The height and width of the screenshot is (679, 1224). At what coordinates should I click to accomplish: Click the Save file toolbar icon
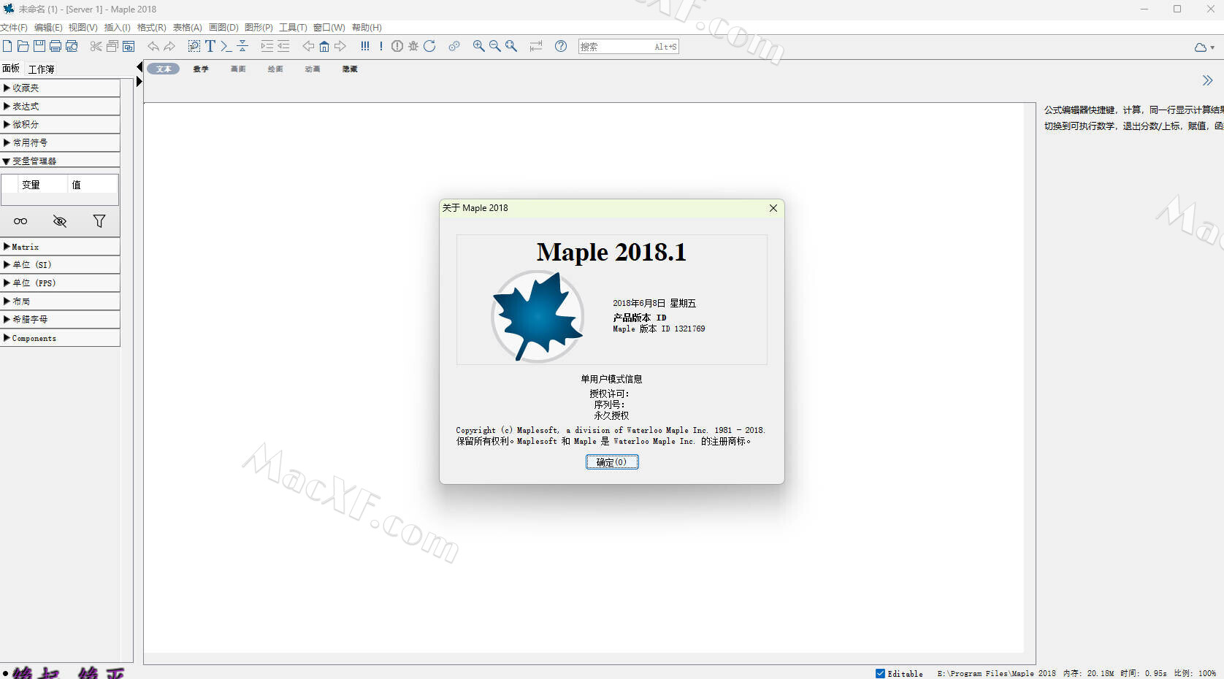pyautogui.click(x=39, y=46)
